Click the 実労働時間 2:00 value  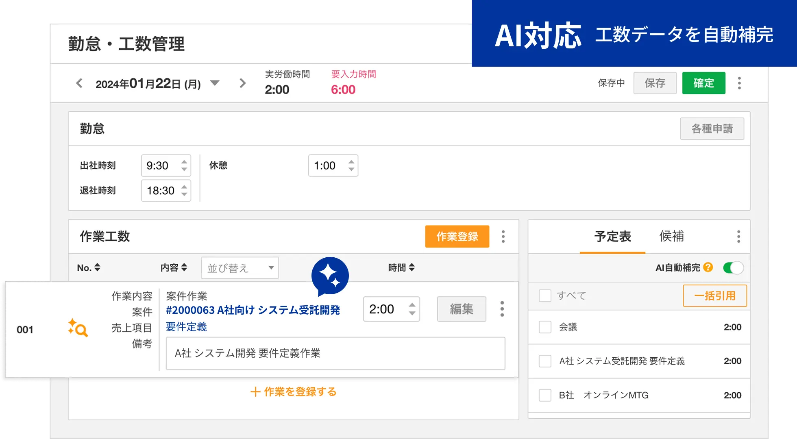pos(277,90)
